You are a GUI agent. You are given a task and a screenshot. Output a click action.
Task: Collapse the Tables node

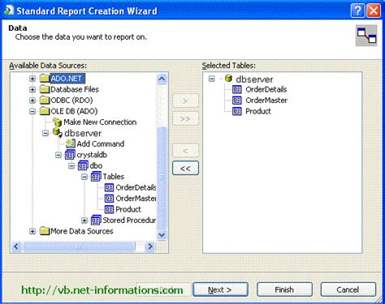84,177
